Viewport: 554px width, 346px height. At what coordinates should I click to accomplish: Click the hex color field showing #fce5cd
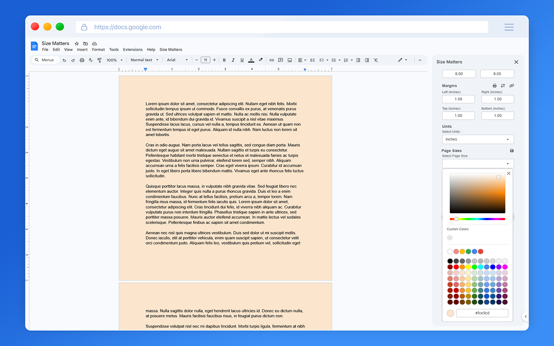point(482,313)
